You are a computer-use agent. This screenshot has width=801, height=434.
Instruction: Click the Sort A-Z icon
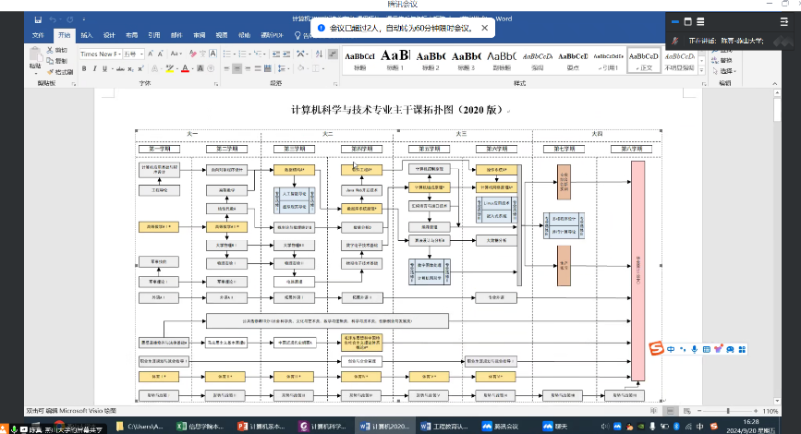(x=320, y=54)
